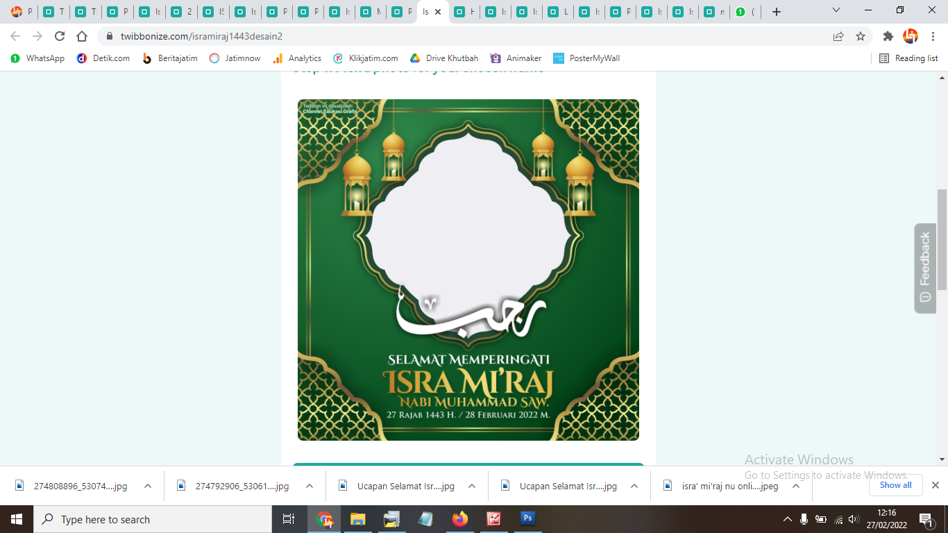Open the browser home page
Image resolution: width=948 pixels, height=533 pixels.
pyautogui.click(x=82, y=36)
